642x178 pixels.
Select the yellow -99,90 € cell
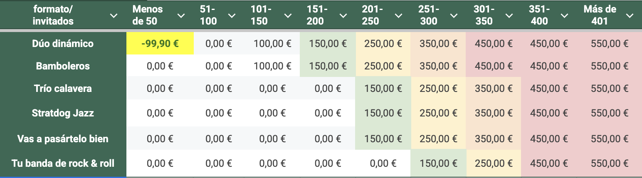coord(160,43)
